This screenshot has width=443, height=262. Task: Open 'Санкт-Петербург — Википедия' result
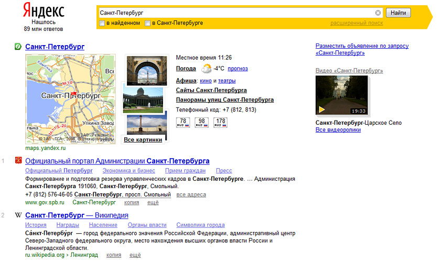pyautogui.click(x=77, y=215)
